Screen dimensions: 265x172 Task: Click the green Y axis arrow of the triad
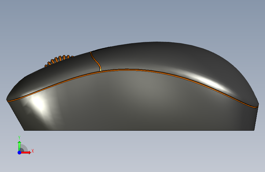click(x=20, y=146)
